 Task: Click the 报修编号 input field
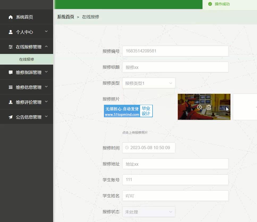[175, 51]
